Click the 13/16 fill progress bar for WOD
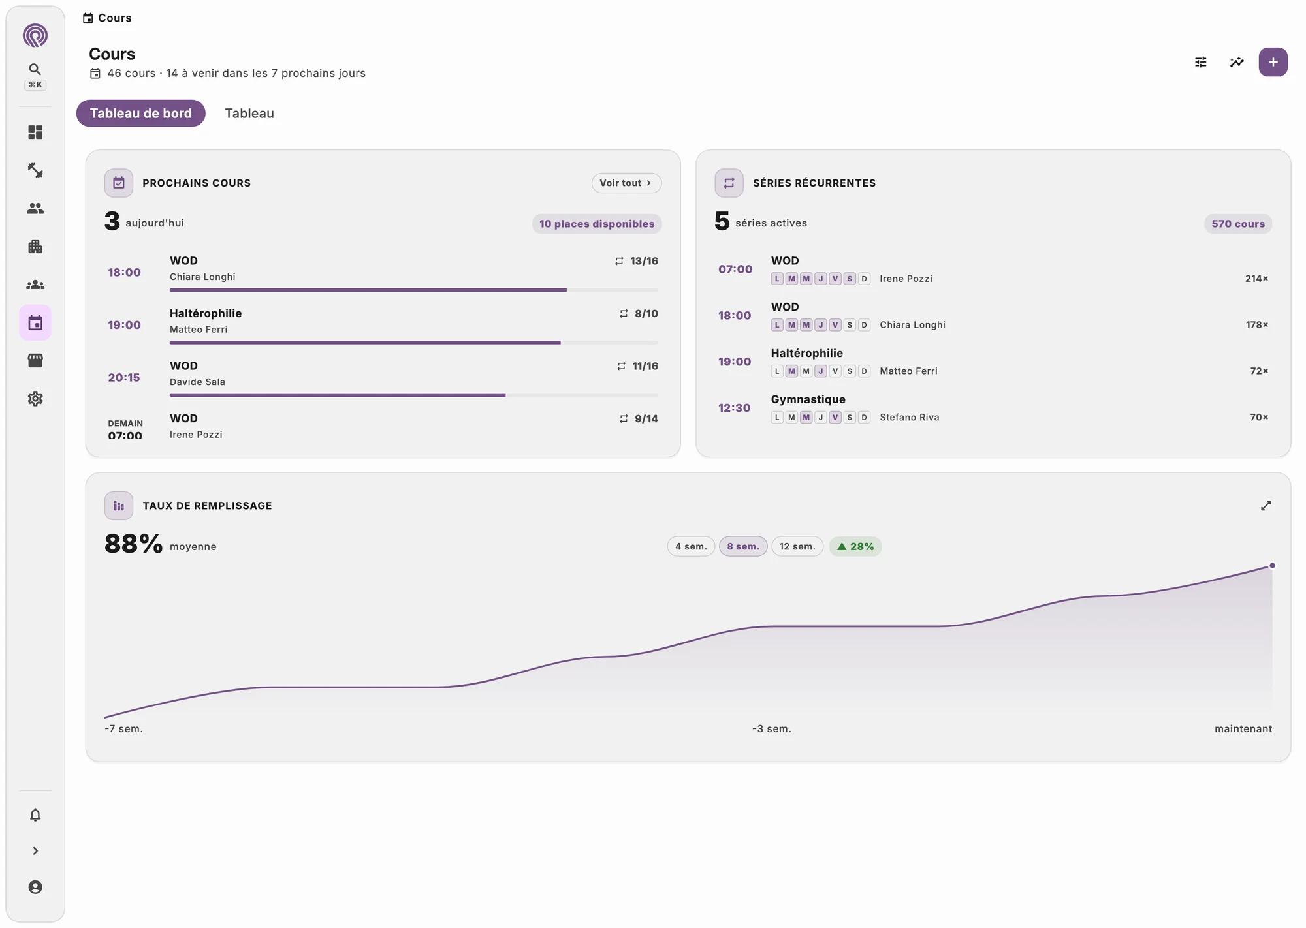The image size is (1306, 928). point(414,290)
